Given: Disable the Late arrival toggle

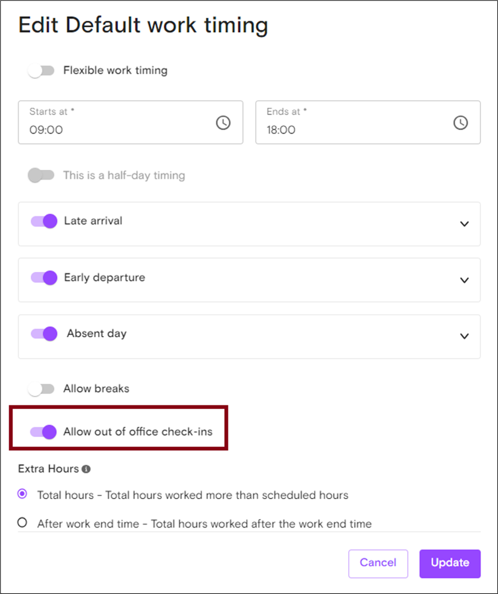Looking at the screenshot, I should [44, 221].
